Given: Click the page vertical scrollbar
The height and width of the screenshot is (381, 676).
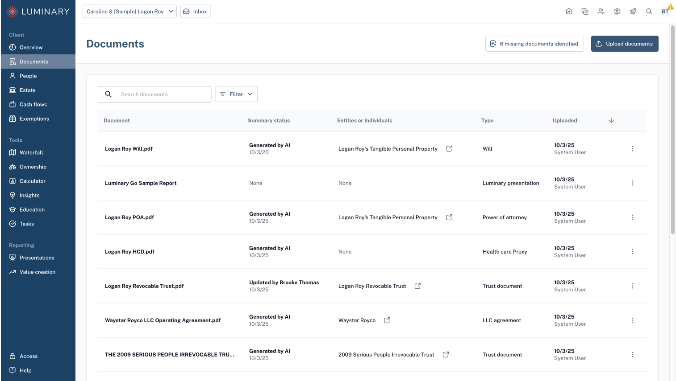Looking at the screenshot, I should coord(673,129).
